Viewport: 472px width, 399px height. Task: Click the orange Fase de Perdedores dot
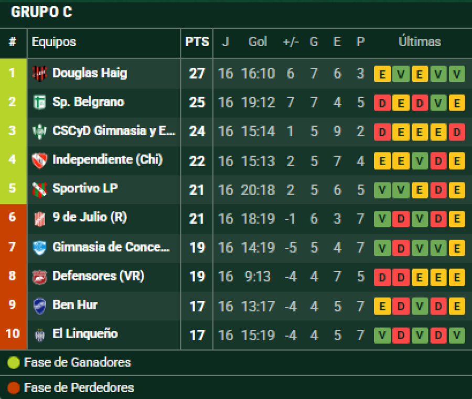click(x=14, y=388)
